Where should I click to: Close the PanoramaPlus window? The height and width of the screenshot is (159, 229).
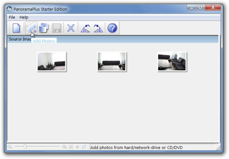click(213, 7)
